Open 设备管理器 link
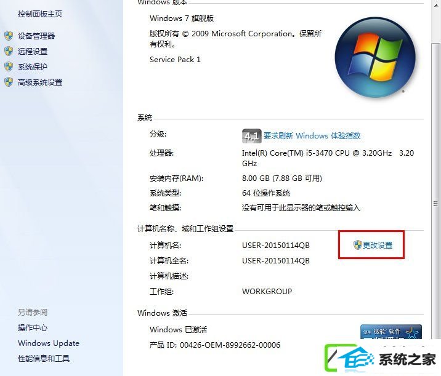Viewport: 441px width, 376px height. pyautogui.click(x=36, y=36)
